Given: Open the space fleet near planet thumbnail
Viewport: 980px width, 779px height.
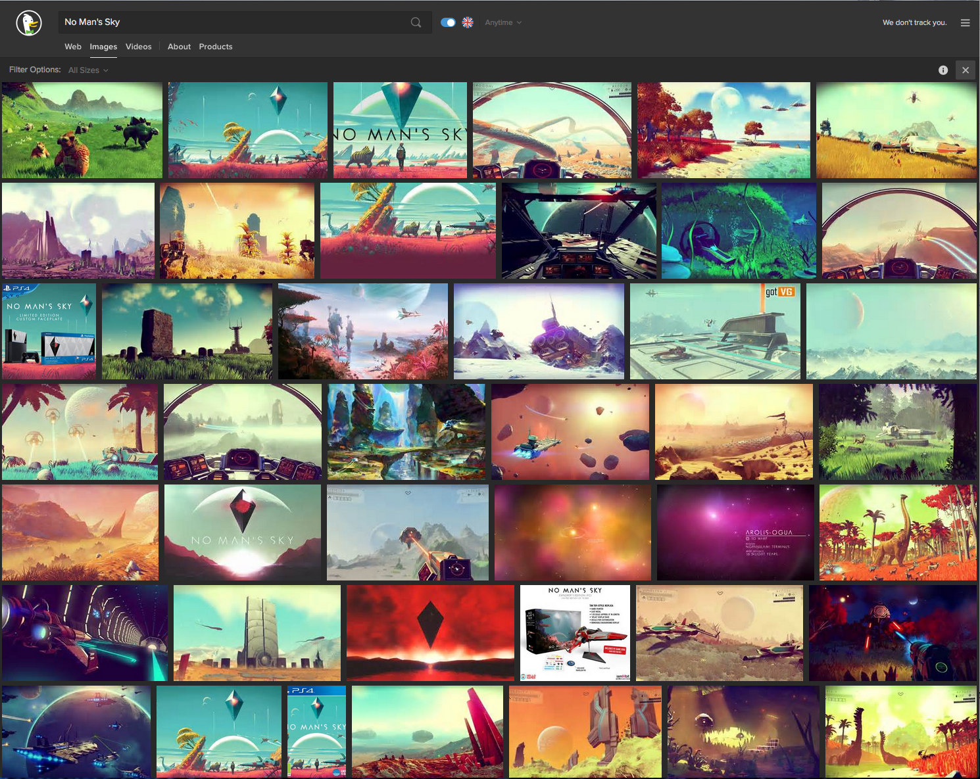Looking at the screenshot, I should tap(76, 732).
